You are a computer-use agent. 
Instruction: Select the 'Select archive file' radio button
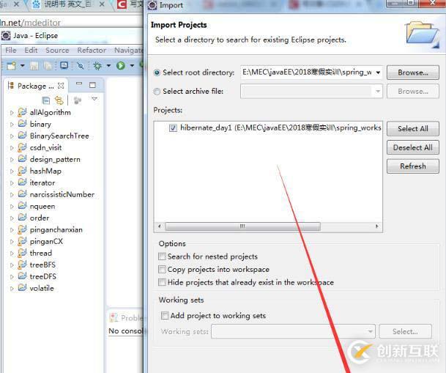coord(157,92)
